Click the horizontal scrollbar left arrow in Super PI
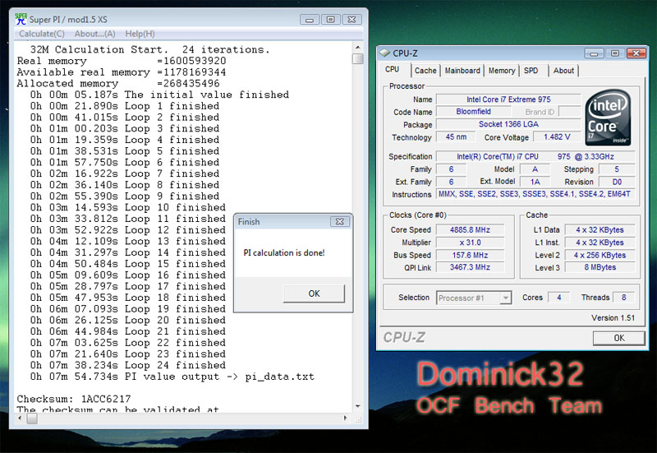 pyautogui.click(x=21, y=418)
